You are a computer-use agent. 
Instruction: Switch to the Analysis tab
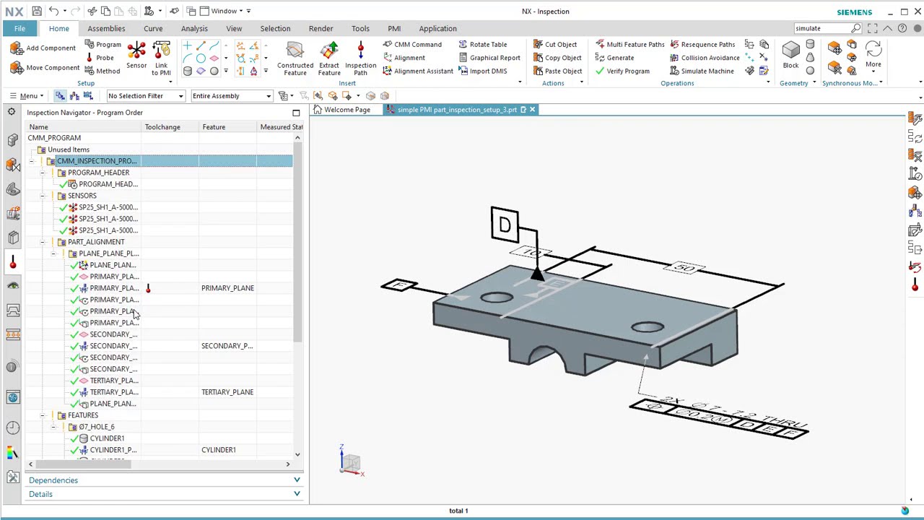[x=194, y=28]
